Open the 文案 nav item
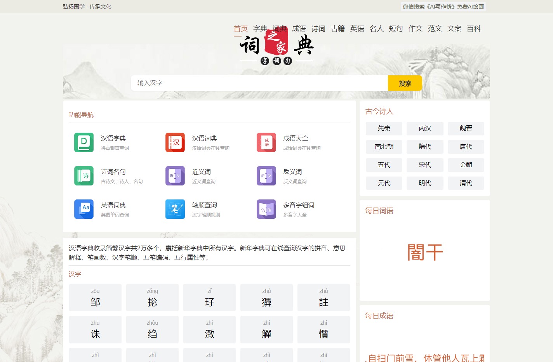Image resolution: width=553 pixels, height=362 pixels. [454, 28]
